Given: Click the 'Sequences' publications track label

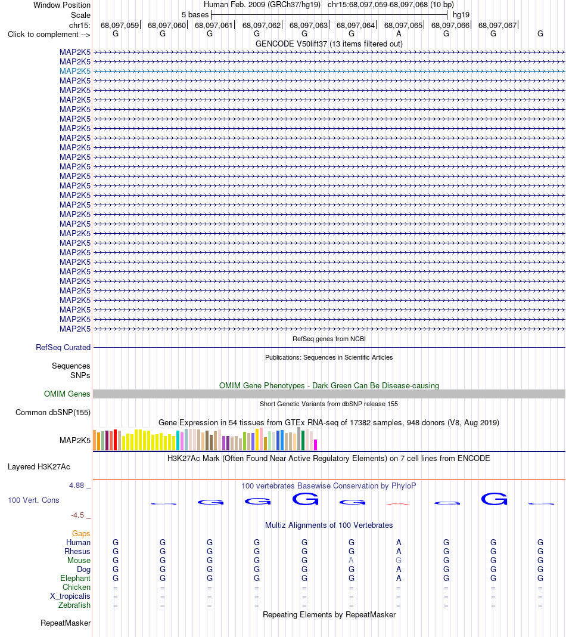Looking at the screenshot, I should tap(71, 366).
